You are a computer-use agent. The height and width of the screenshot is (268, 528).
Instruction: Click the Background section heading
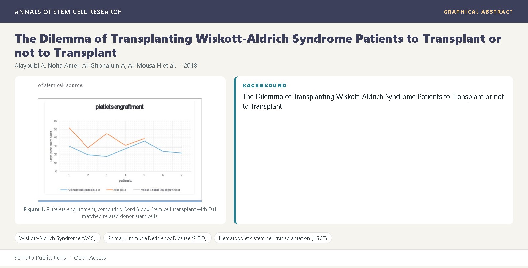pos(264,85)
